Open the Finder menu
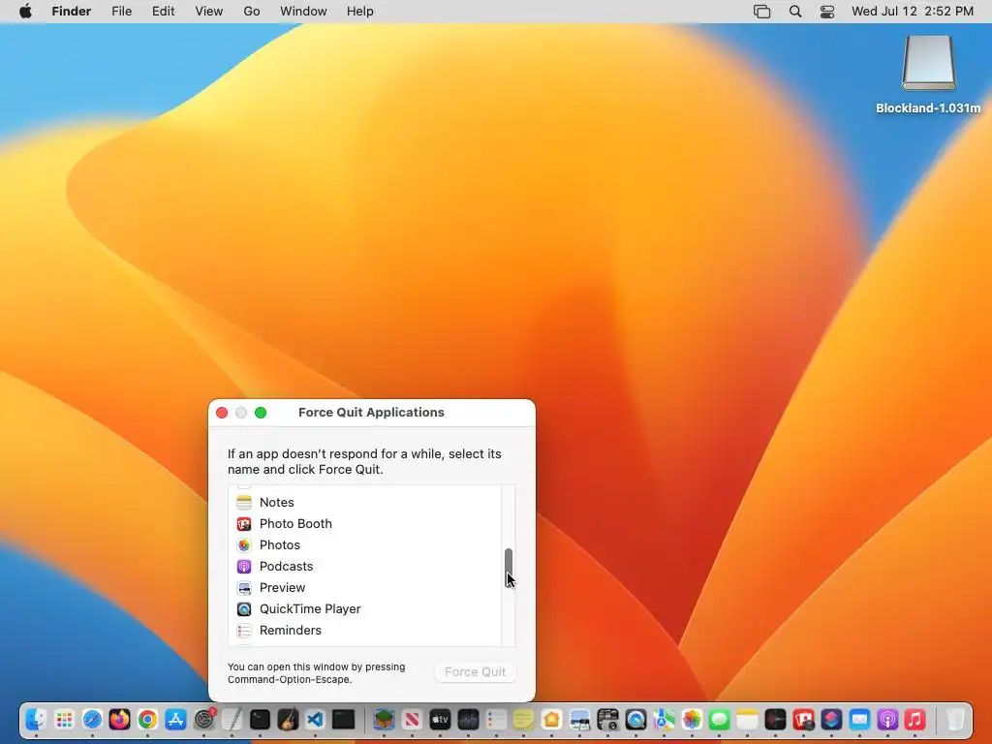992x744 pixels. (x=72, y=12)
